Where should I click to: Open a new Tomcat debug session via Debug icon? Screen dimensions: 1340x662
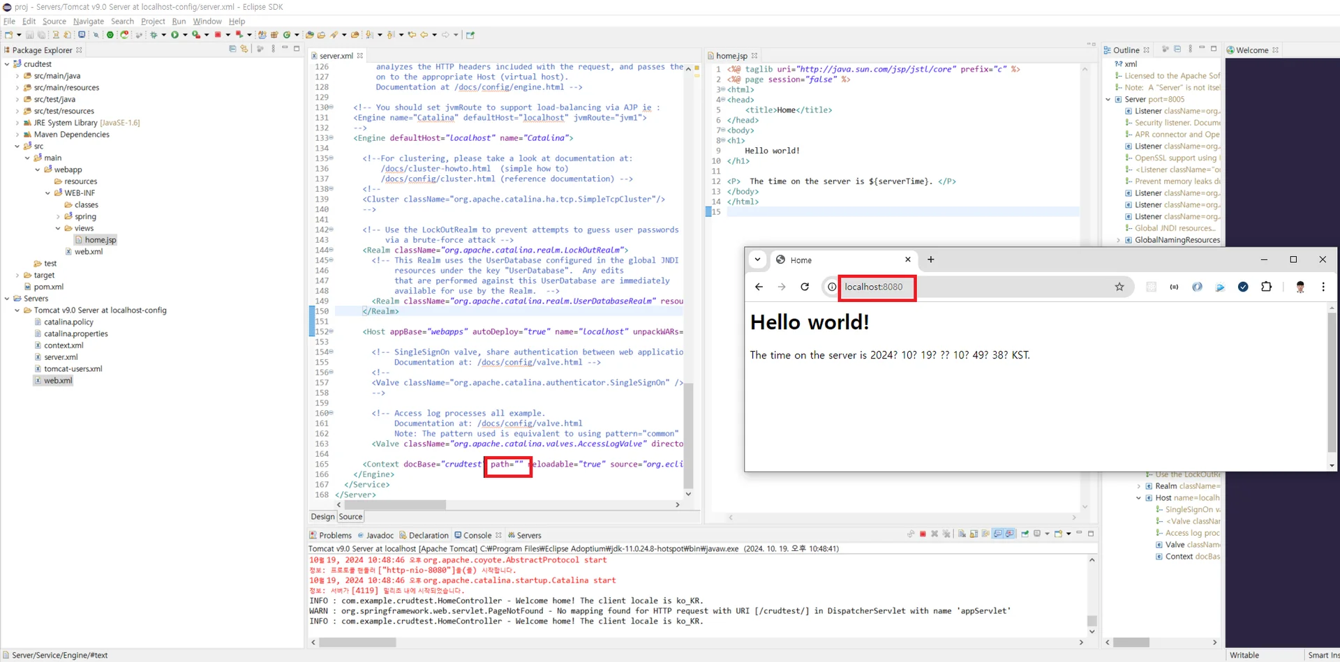tap(154, 34)
